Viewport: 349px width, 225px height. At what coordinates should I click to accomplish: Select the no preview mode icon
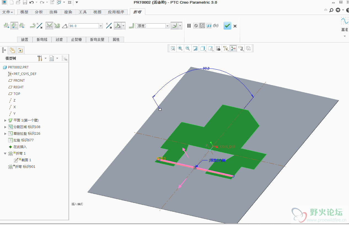coord(196,26)
